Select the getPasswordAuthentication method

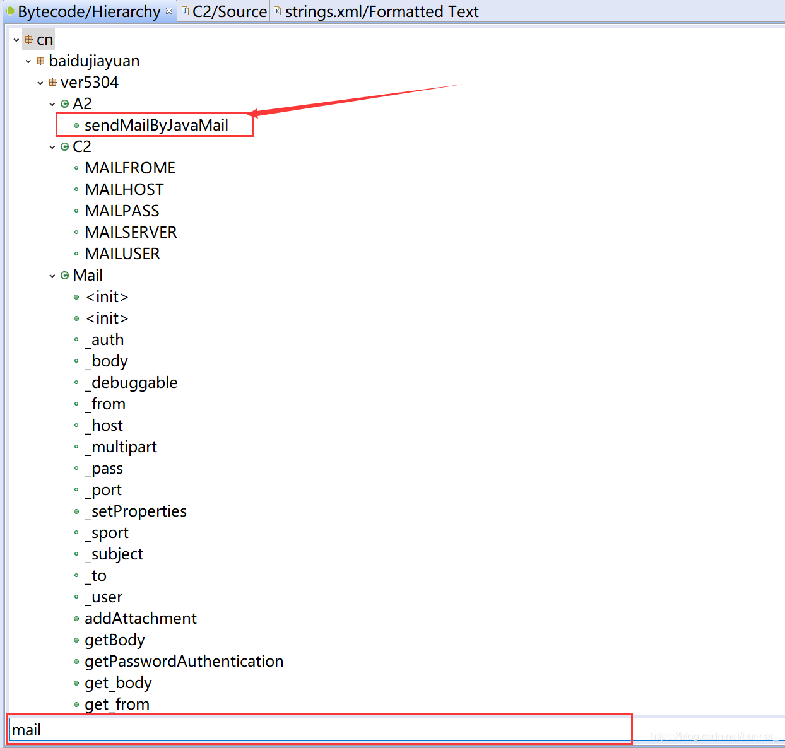coord(184,661)
